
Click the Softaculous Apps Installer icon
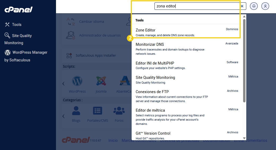click(69, 56)
